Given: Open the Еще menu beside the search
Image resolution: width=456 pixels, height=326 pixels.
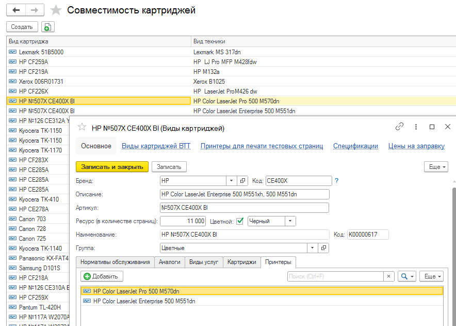Looking at the screenshot, I should click(431, 276).
